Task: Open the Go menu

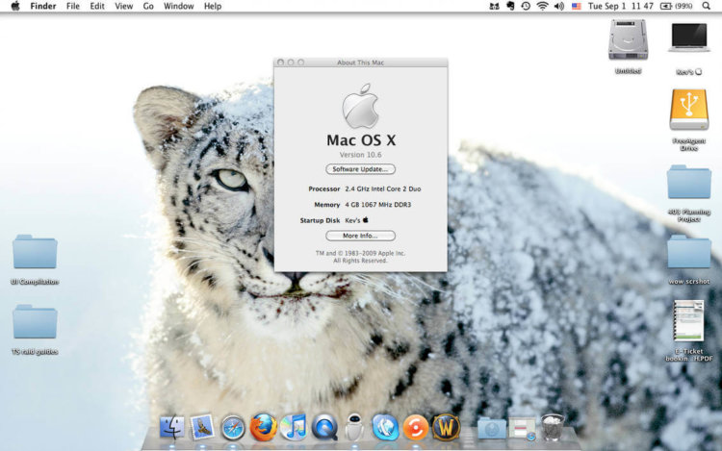Action: (x=148, y=6)
